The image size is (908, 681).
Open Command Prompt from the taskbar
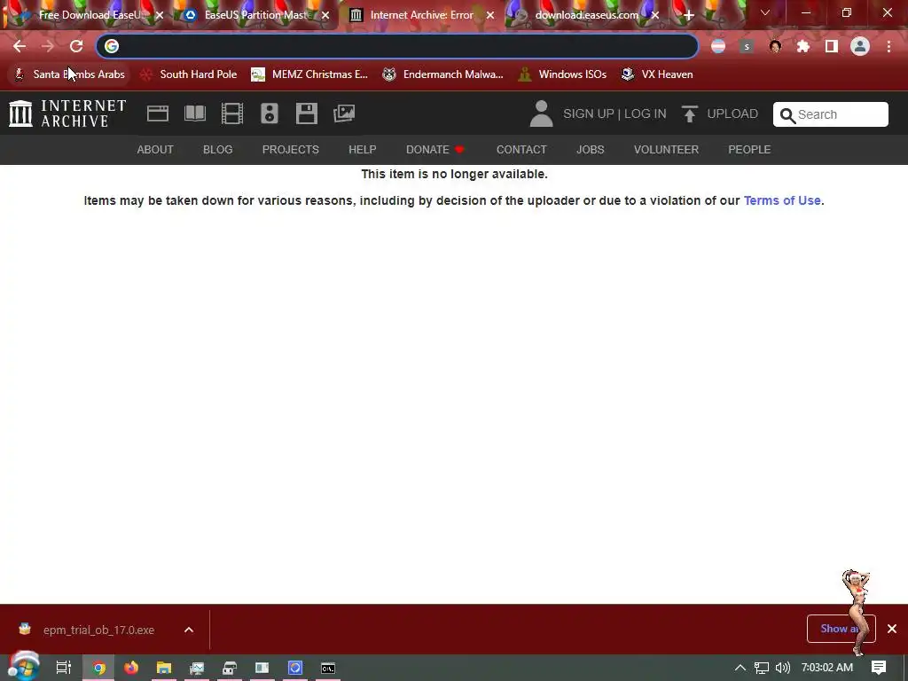tap(328, 668)
